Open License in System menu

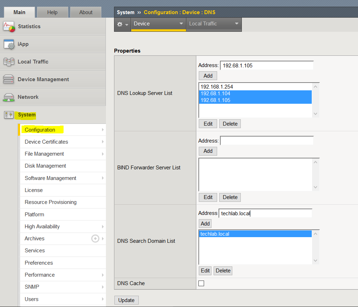click(x=63, y=190)
